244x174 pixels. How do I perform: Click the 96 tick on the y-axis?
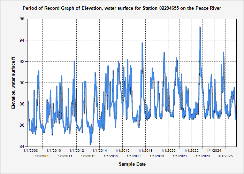coord(22,19)
